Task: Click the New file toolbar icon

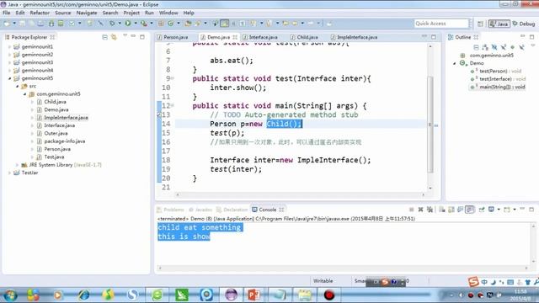Action: [x=7, y=24]
